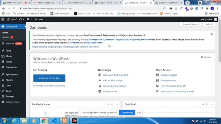Expand the Help dropdown tab
Viewport: 221px width, 124px height.
click(x=209, y=24)
